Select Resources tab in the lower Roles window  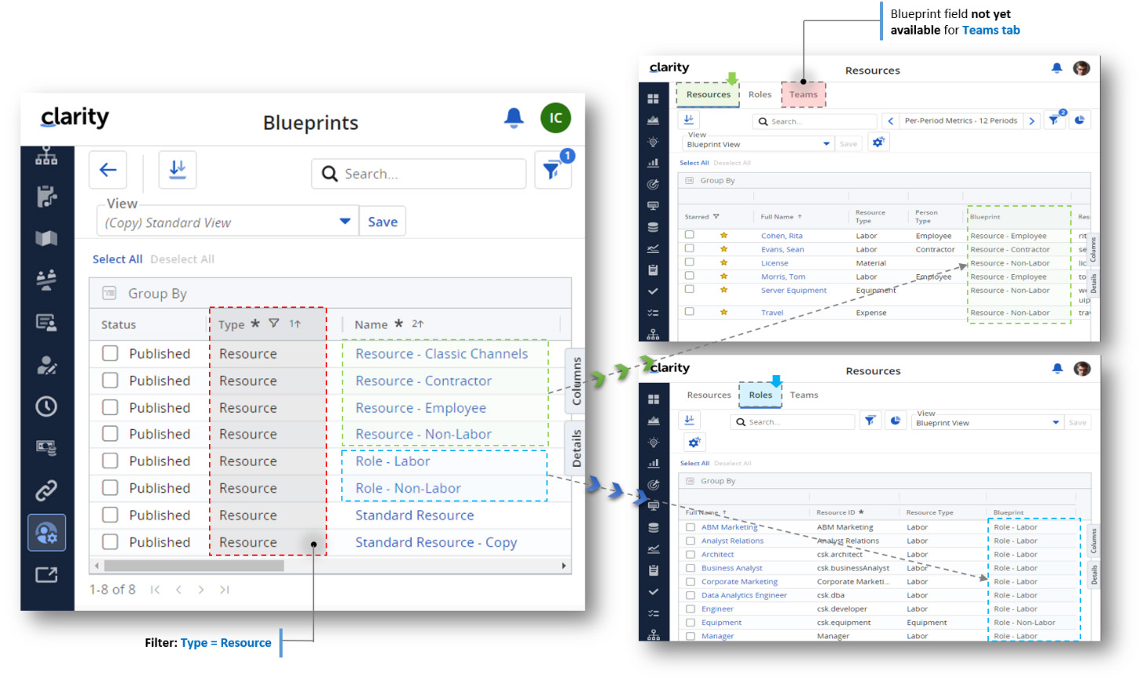709,395
